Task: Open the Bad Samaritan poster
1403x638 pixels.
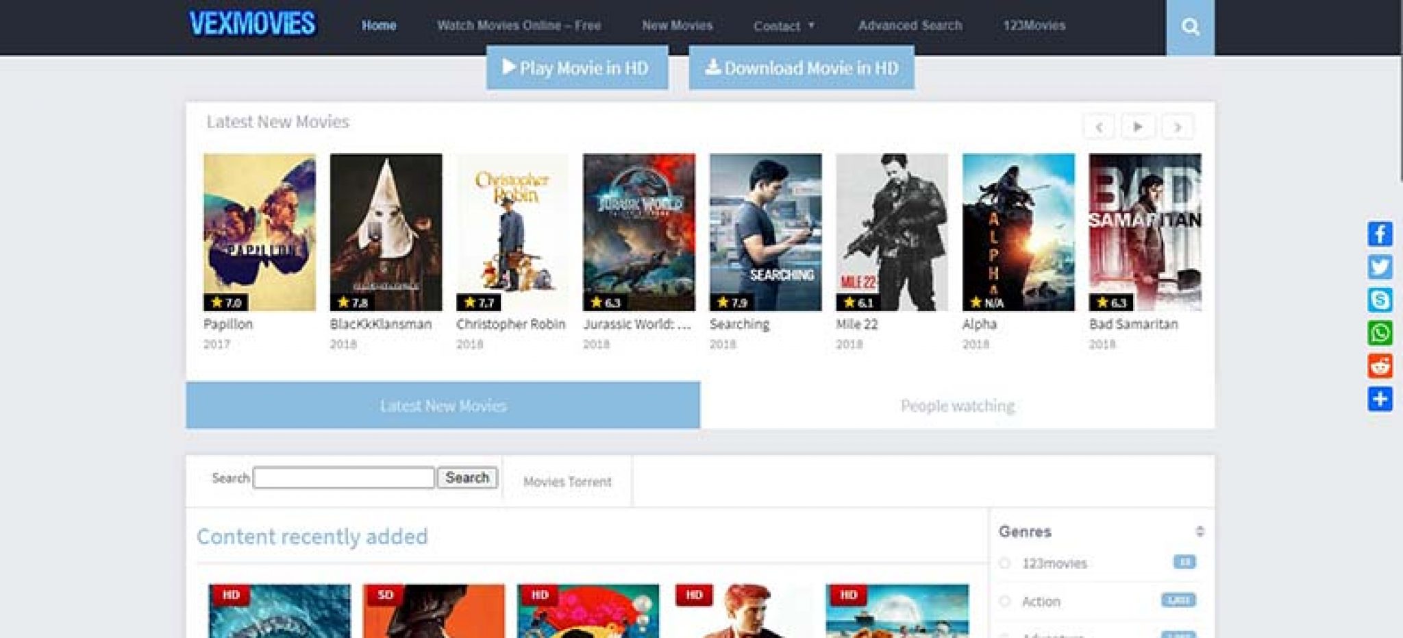Action: coord(1145,232)
